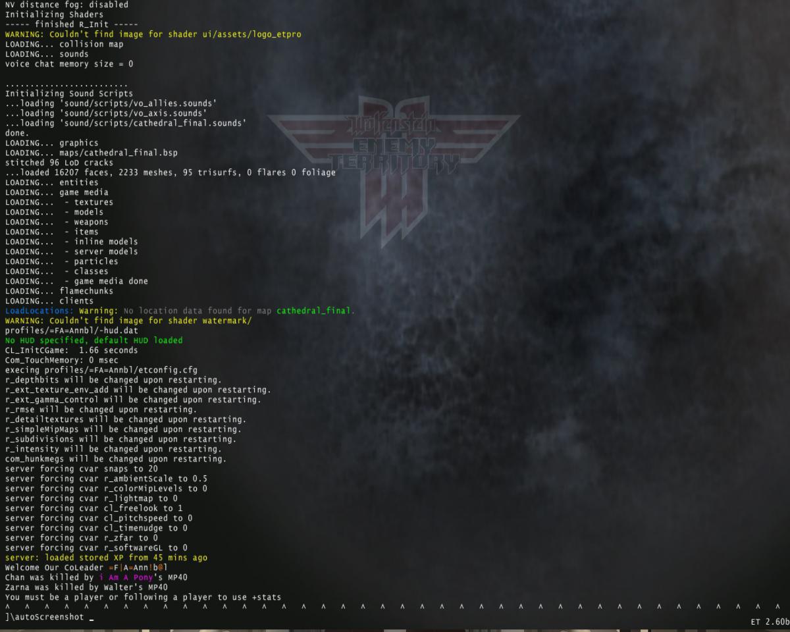The width and height of the screenshot is (790, 632).
Task: Click the line "voice chat memory size = 0"
Action: coord(68,64)
